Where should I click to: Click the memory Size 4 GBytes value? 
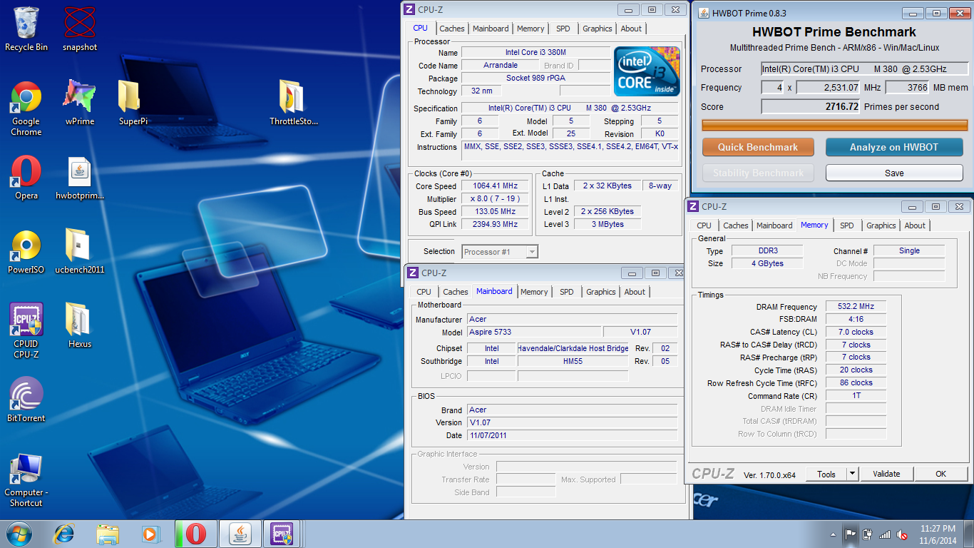767,264
